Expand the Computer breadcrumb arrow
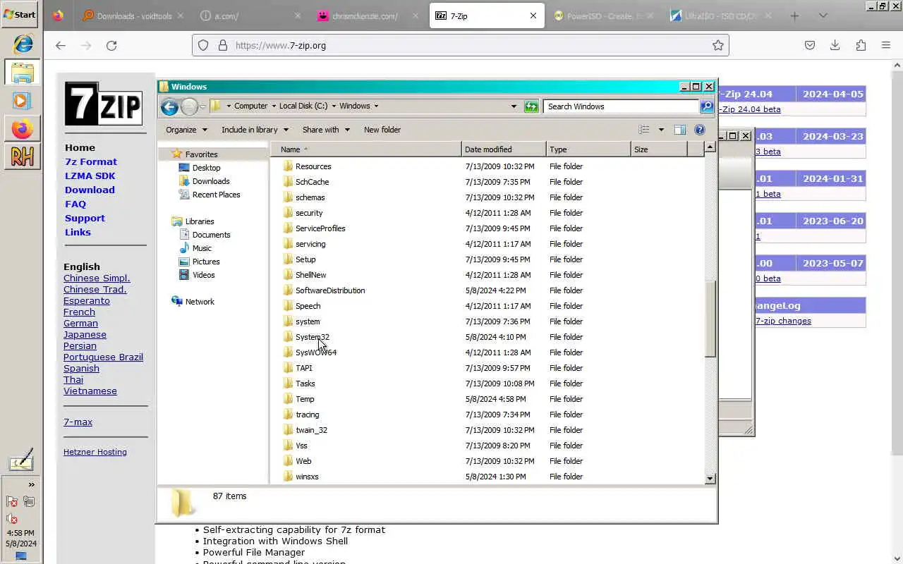Viewport: 903px width, 564px height. [x=274, y=106]
